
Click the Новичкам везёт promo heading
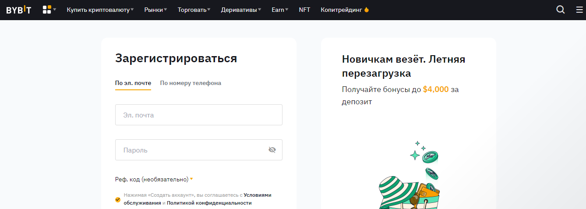(403, 66)
